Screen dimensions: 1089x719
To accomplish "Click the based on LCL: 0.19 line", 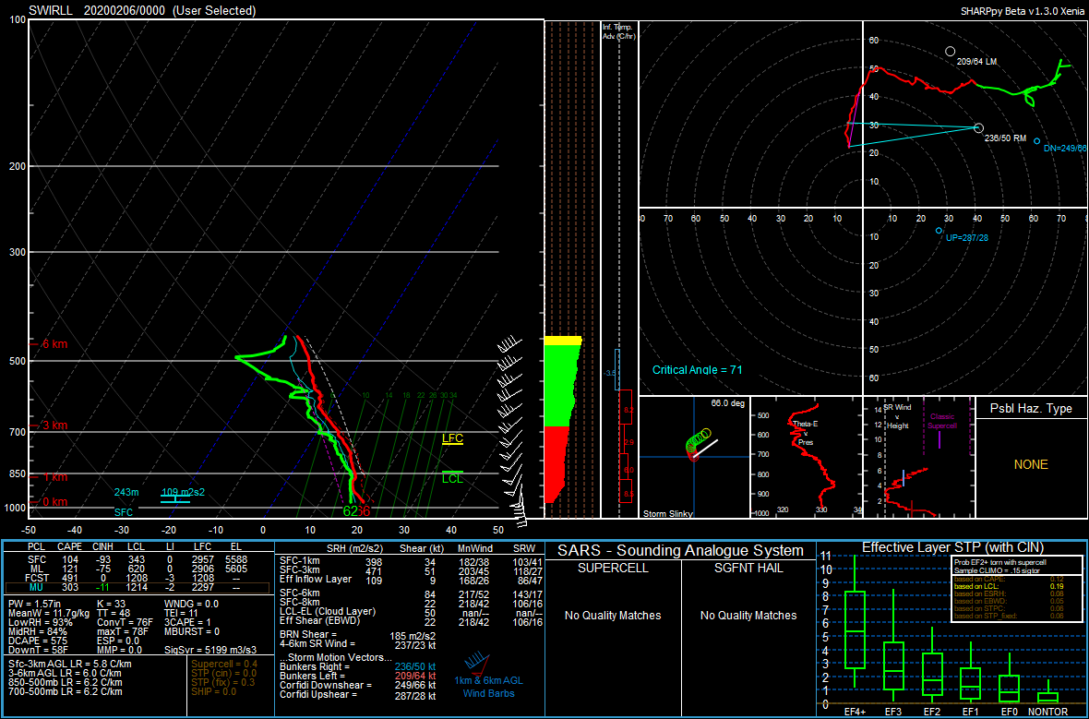I will (1009, 587).
